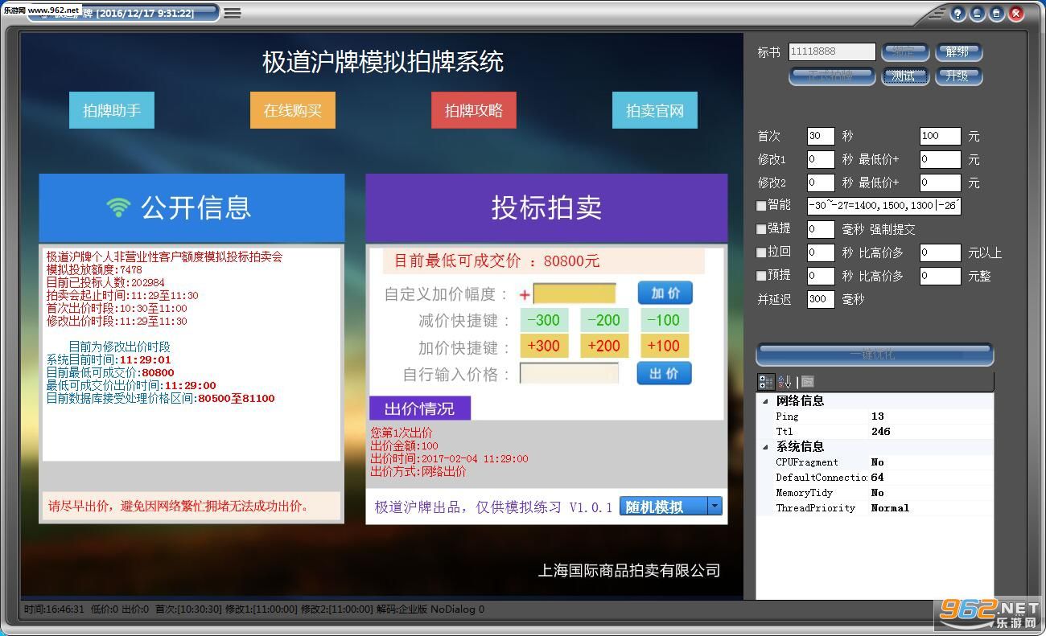
Task: Maximize the window using the title bar button
Action: [996, 14]
